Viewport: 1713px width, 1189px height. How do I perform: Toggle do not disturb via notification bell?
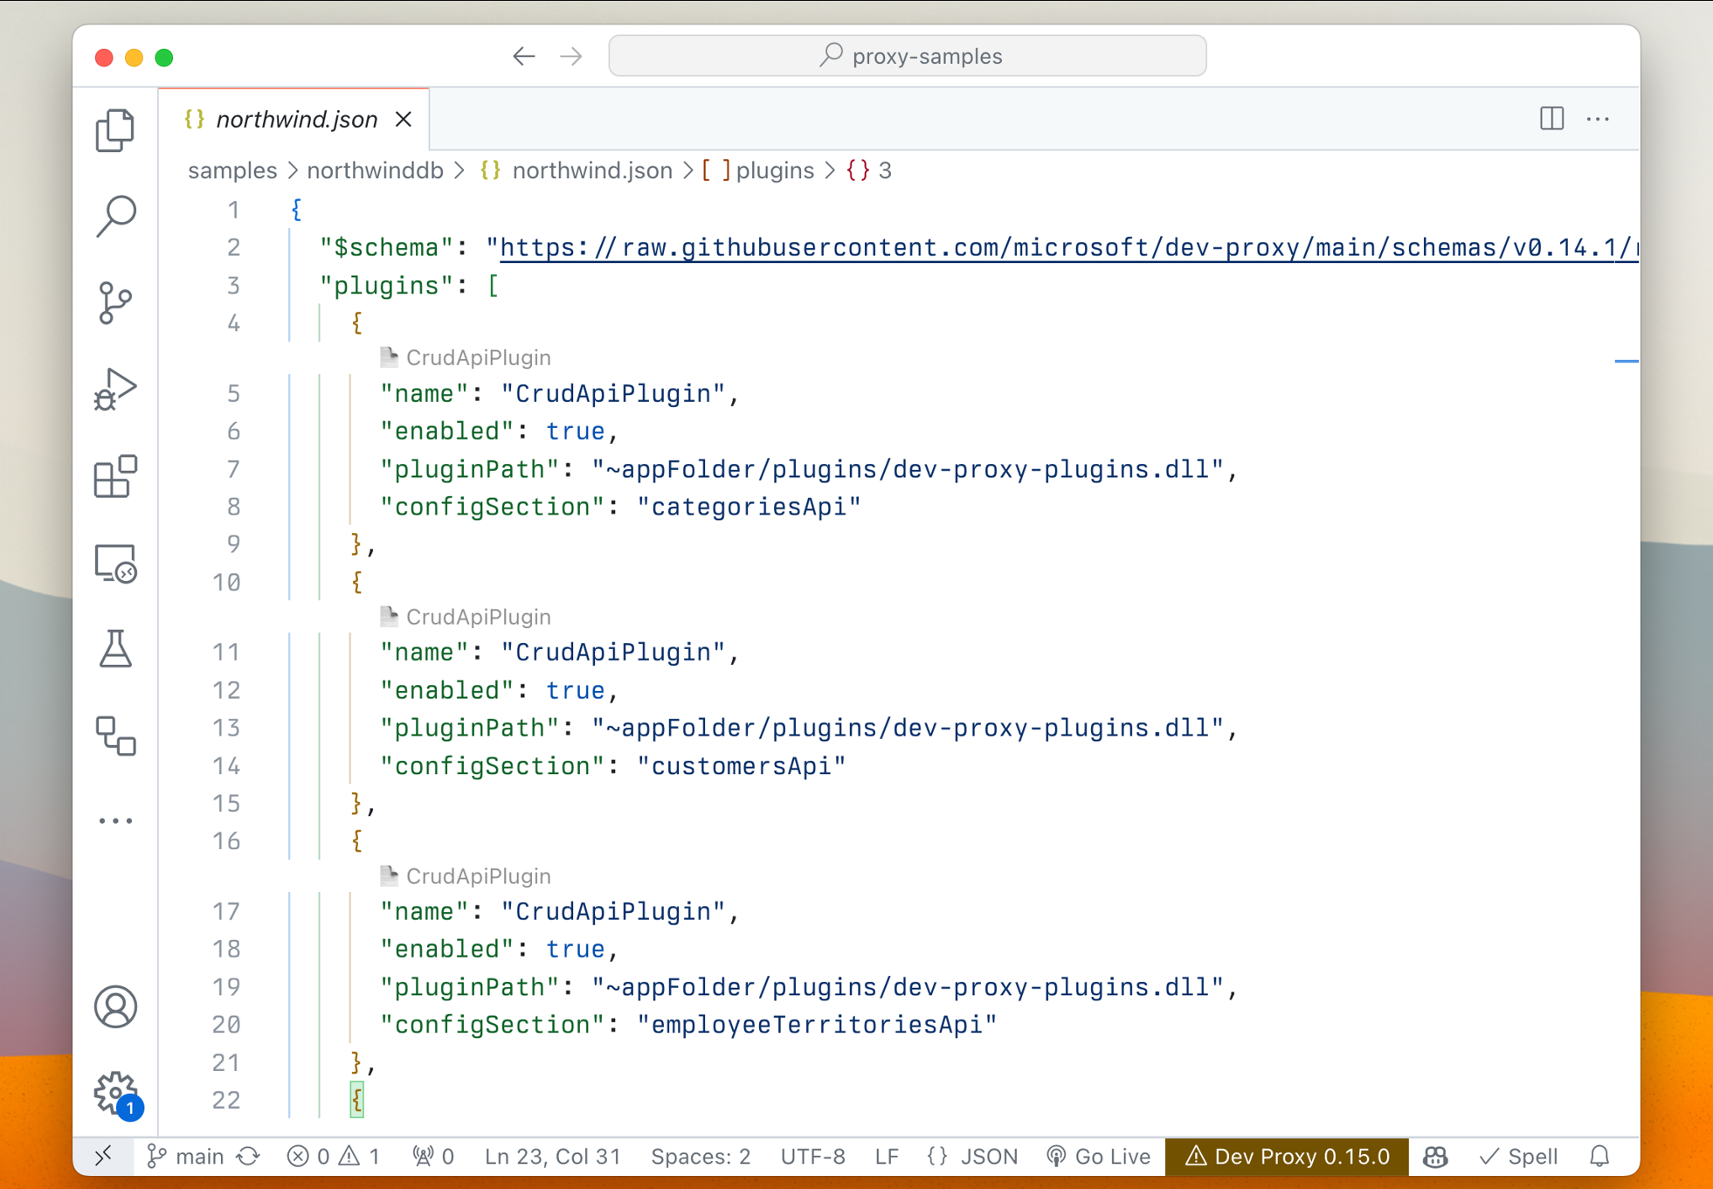1601,1156
